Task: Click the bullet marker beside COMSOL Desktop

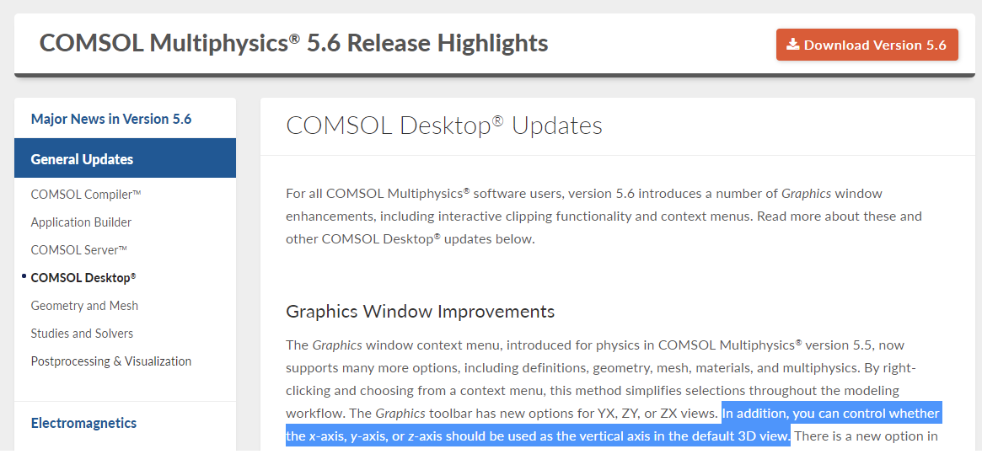Action: tap(24, 276)
